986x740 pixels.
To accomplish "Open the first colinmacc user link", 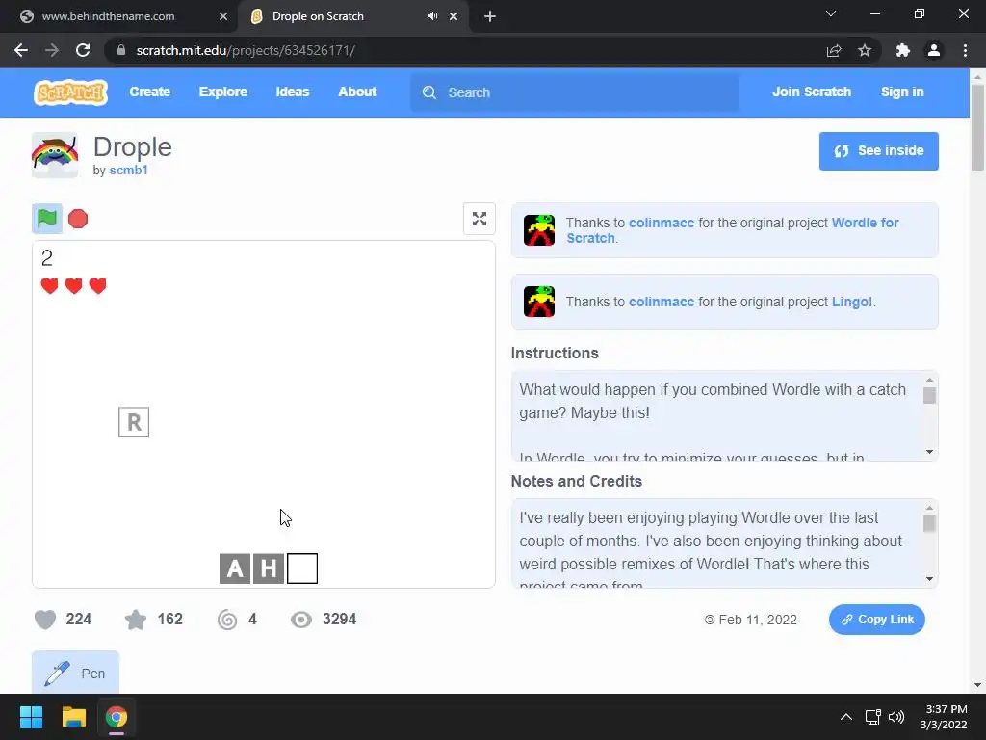I will click(662, 223).
